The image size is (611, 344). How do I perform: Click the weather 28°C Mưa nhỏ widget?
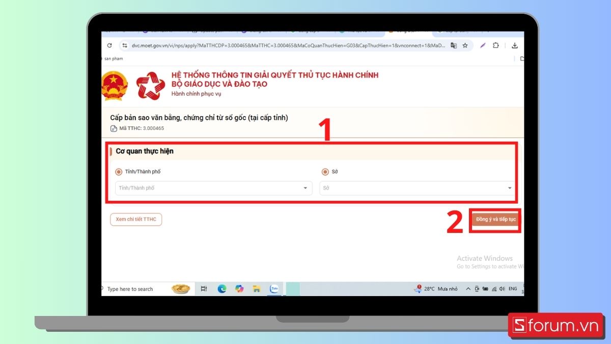435,289
